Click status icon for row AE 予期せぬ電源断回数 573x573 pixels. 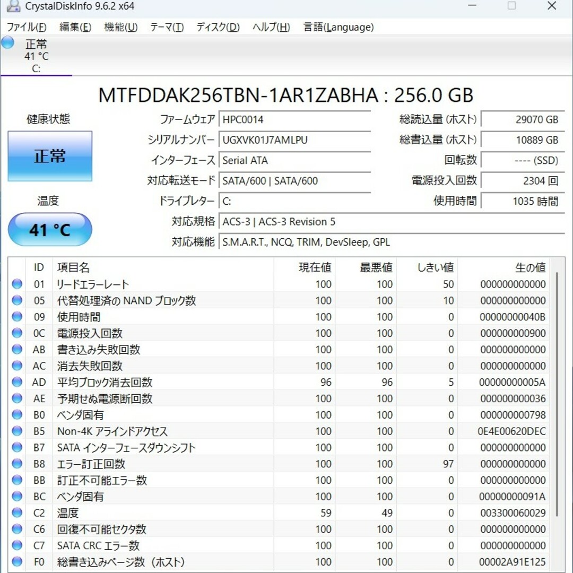point(17,398)
